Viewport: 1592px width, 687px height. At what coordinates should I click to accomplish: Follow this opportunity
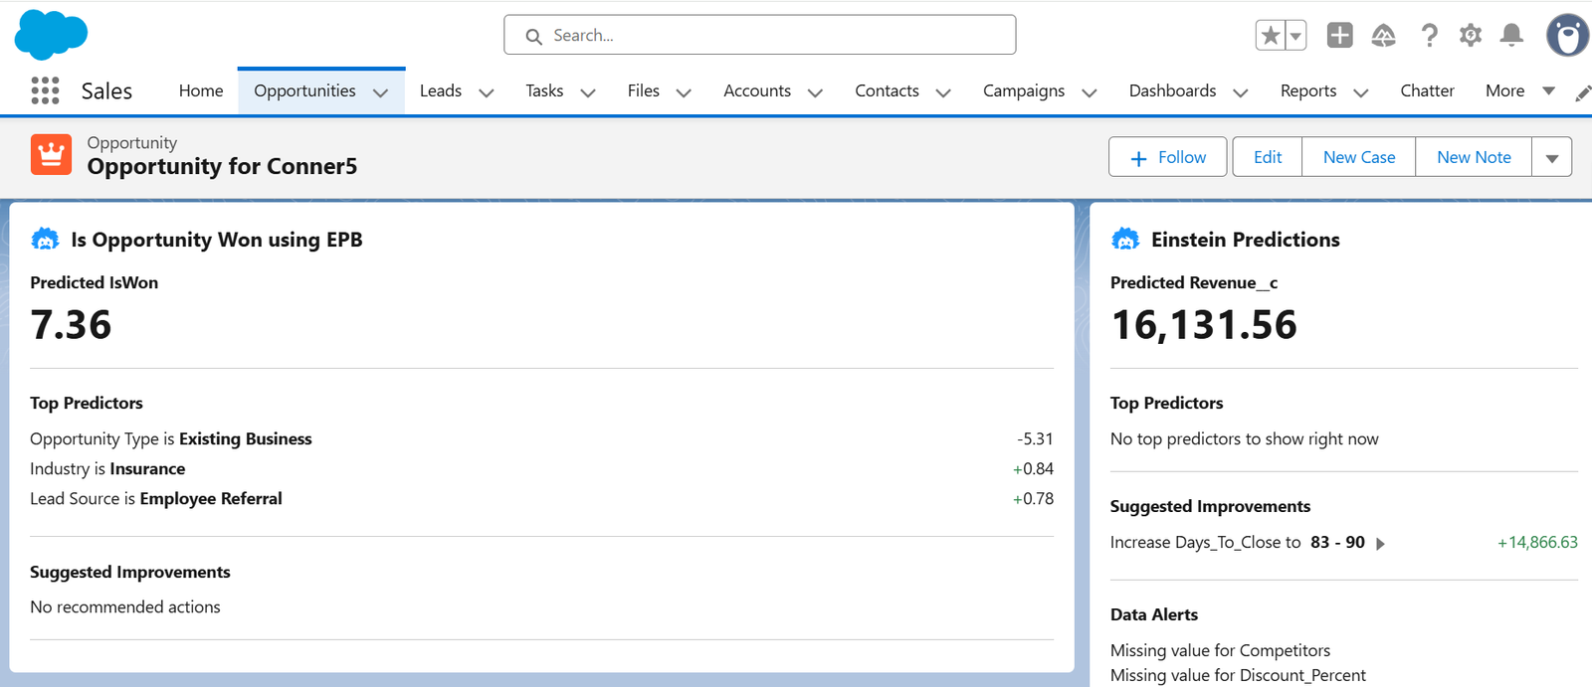[1167, 157]
